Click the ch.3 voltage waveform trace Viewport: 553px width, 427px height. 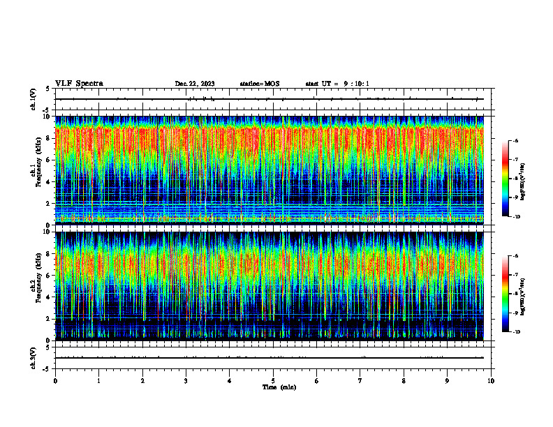click(270, 358)
